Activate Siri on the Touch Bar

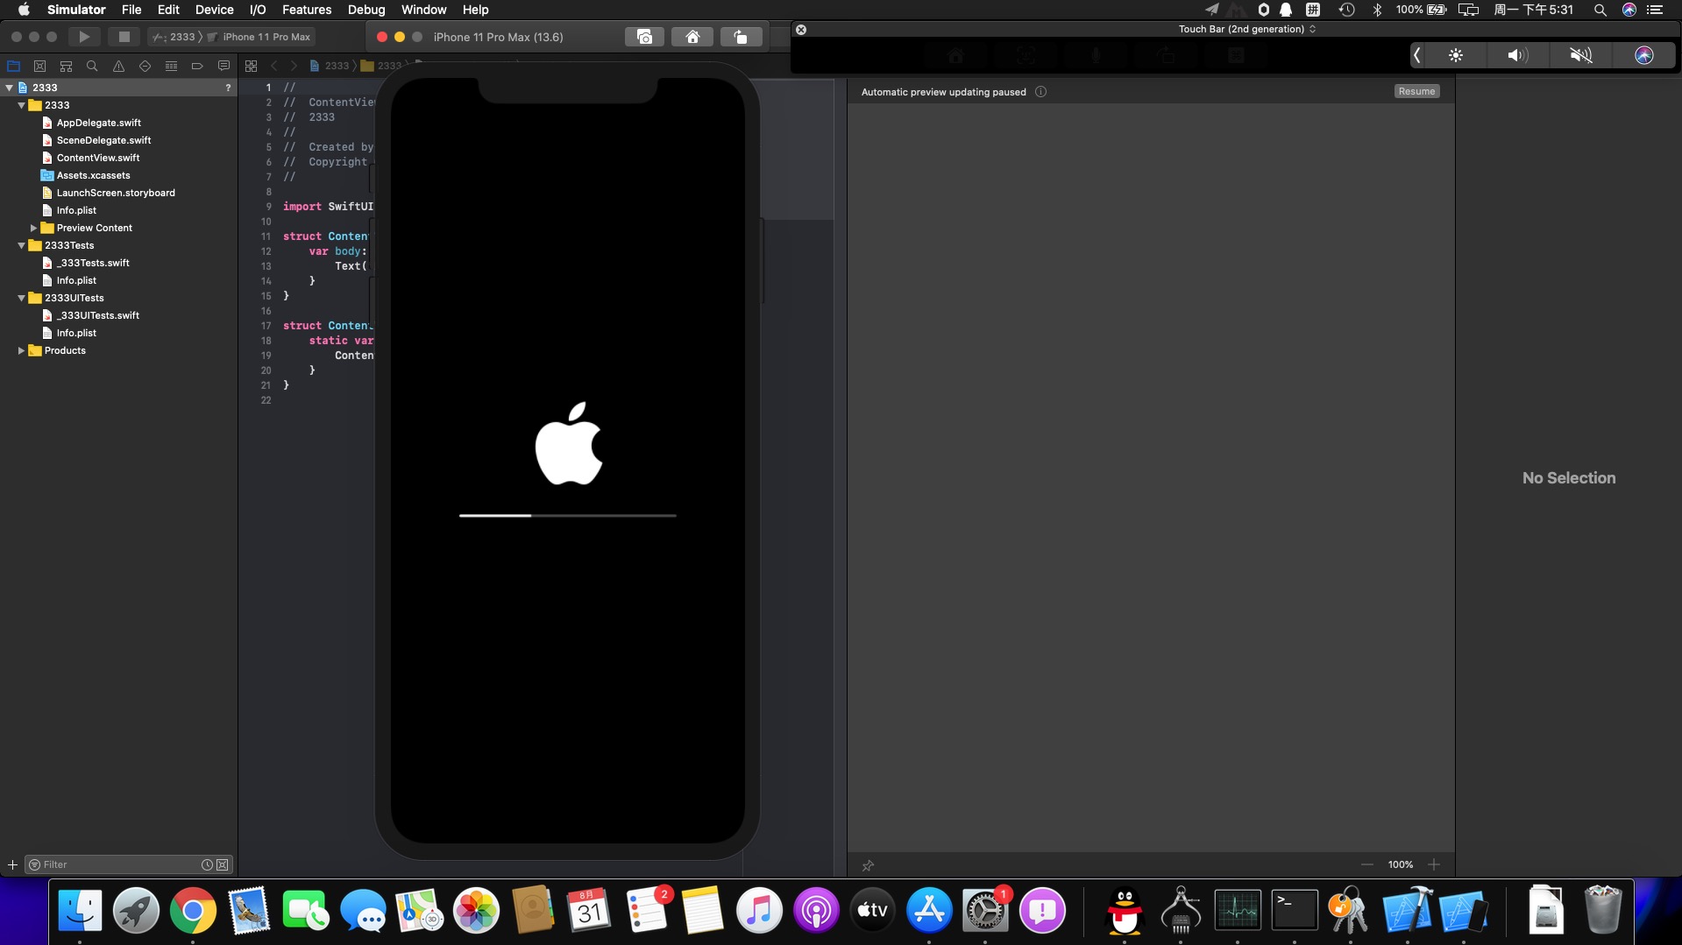[1643, 55]
